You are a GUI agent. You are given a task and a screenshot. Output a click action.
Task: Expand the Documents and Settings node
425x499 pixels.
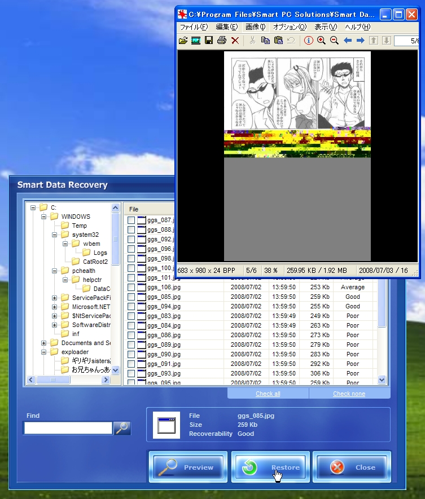[43, 343]
